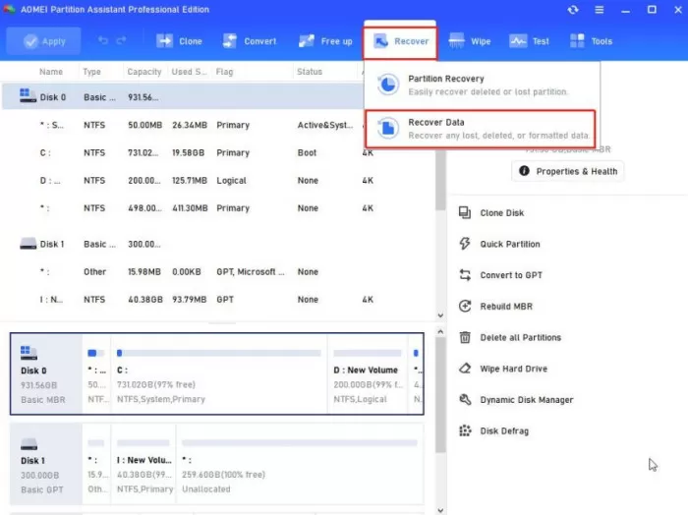Select the 50MB partition block in map

[96, 373]
